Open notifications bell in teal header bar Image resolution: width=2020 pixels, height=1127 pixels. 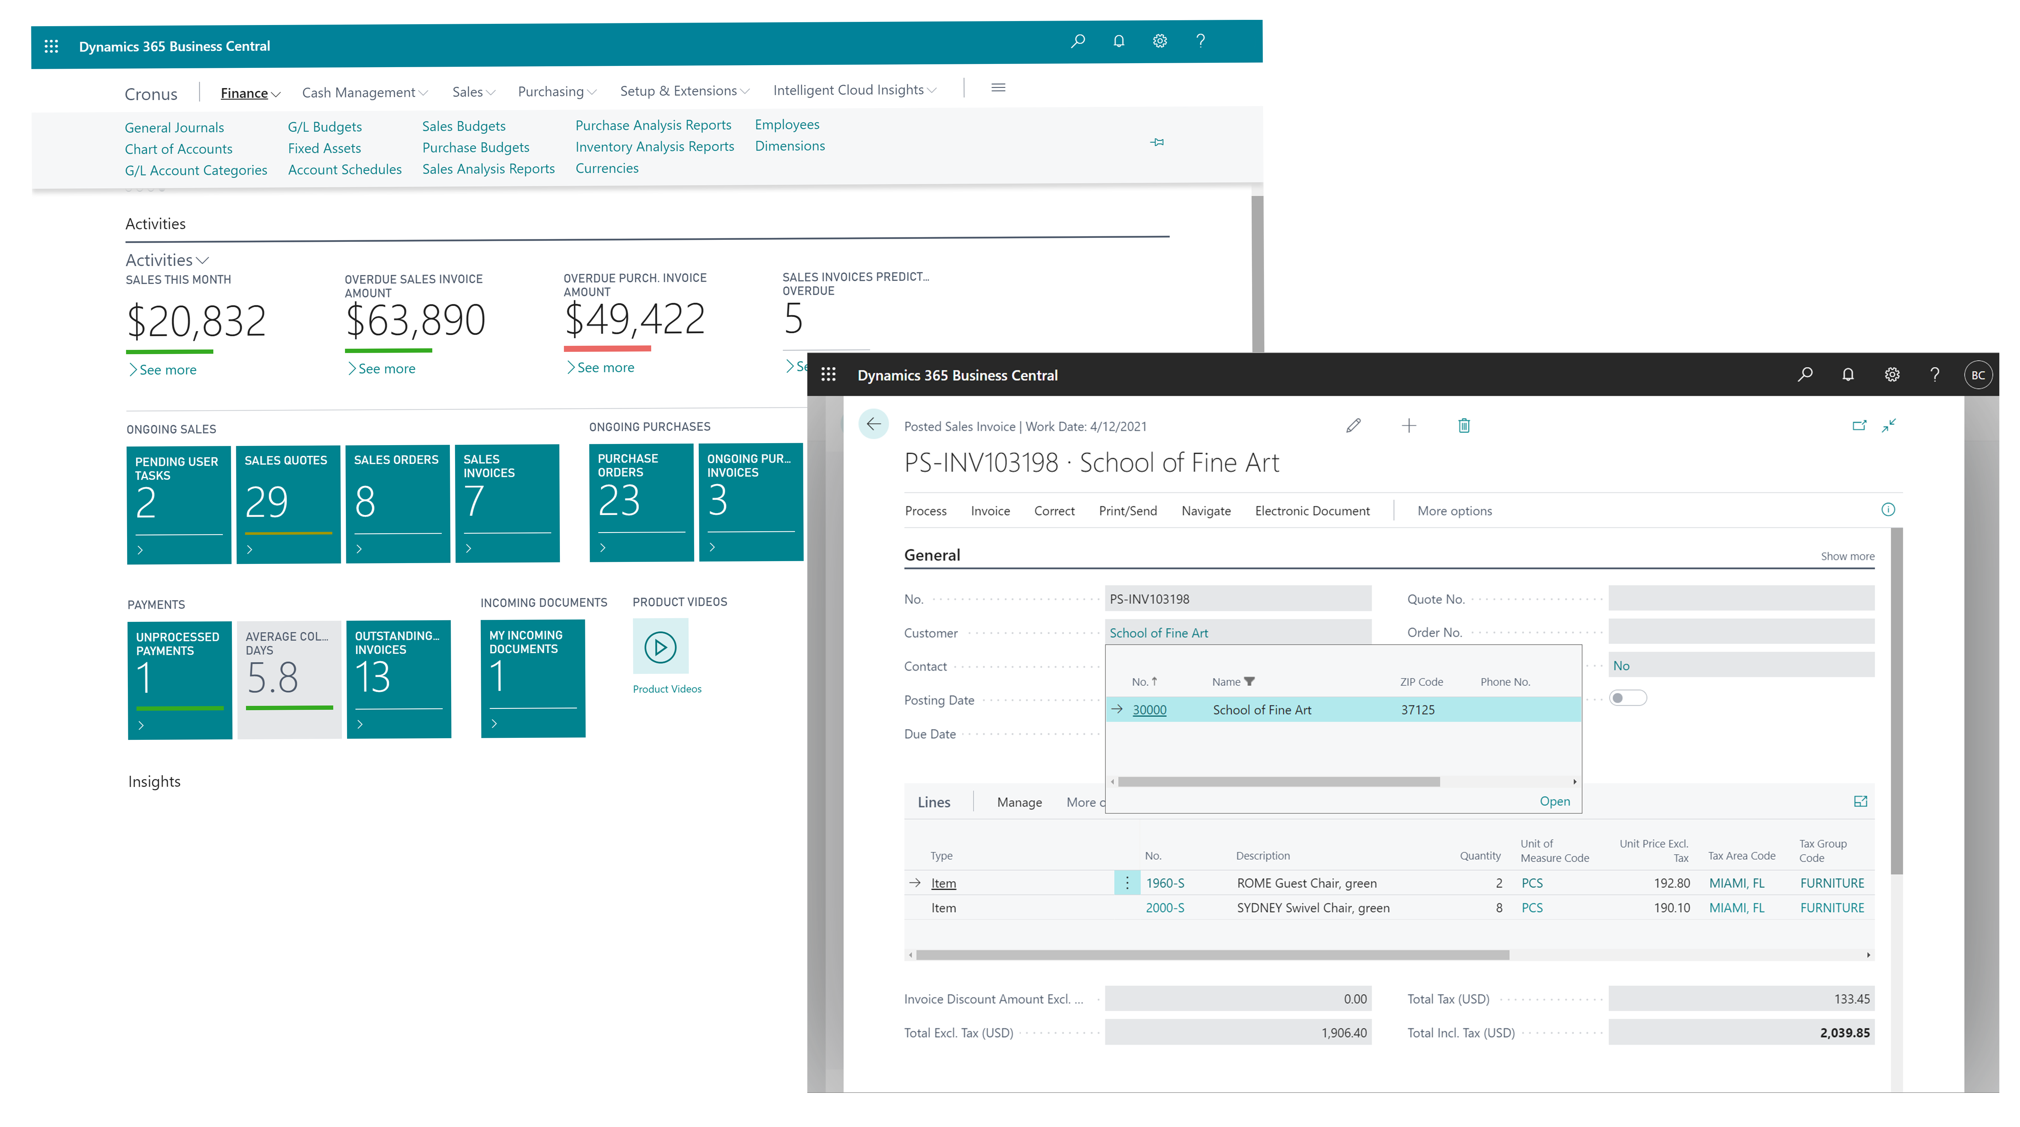tap(1119, 41)
